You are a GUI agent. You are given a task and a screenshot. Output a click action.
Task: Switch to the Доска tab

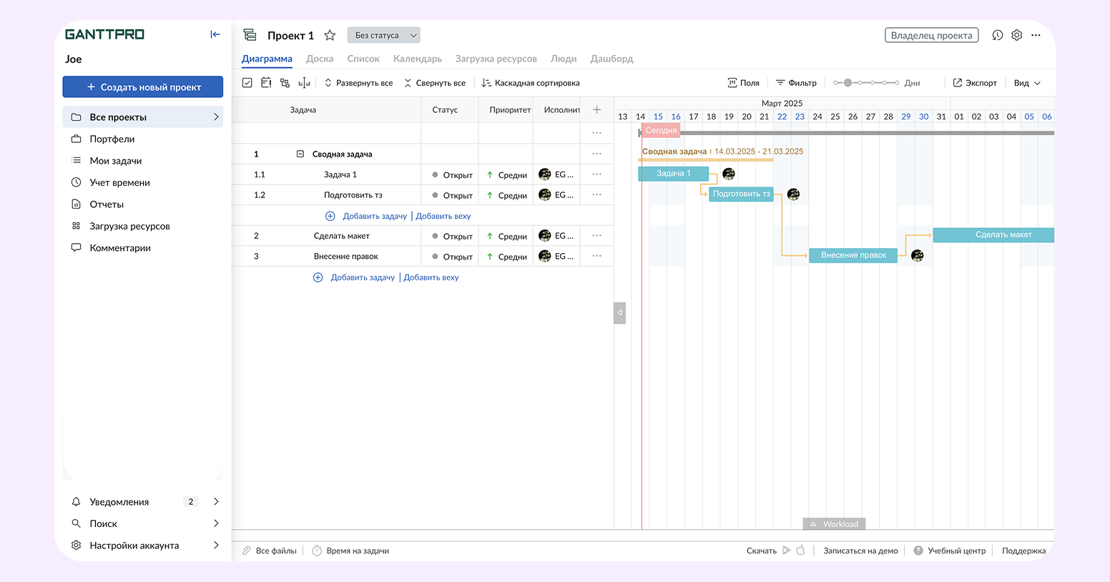(320, 58)
